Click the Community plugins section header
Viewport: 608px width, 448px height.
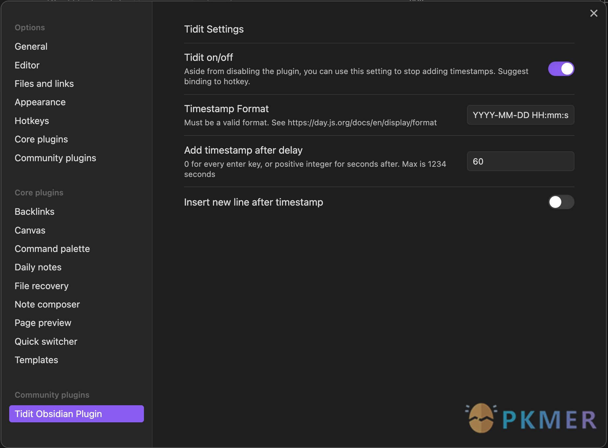point(52,395)
